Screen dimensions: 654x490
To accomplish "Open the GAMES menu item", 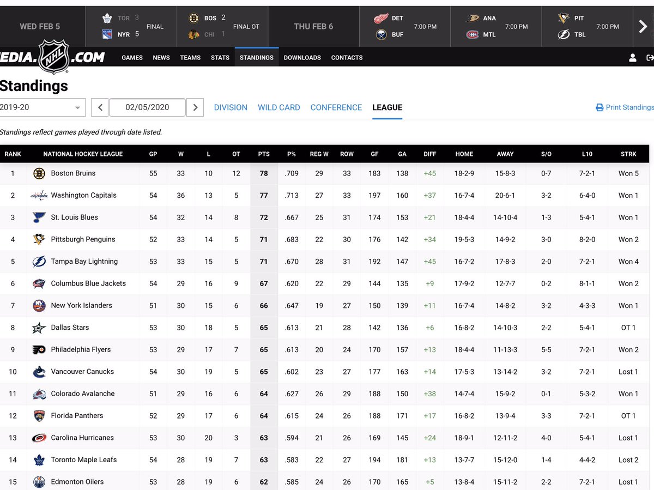I will [x=132, y=57].
